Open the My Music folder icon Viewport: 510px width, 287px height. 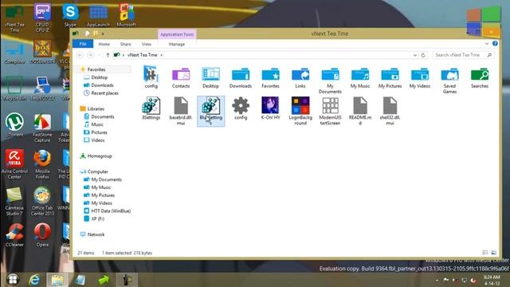(360, 77)
